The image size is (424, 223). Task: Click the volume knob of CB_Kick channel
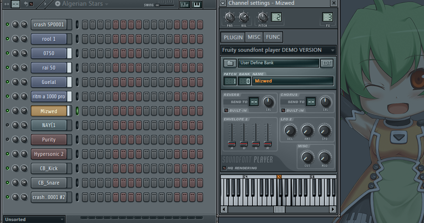pos(24,168)
